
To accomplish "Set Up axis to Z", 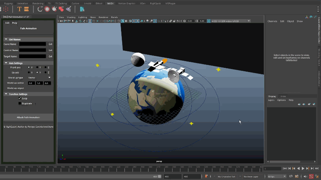I will click(45, 72).
